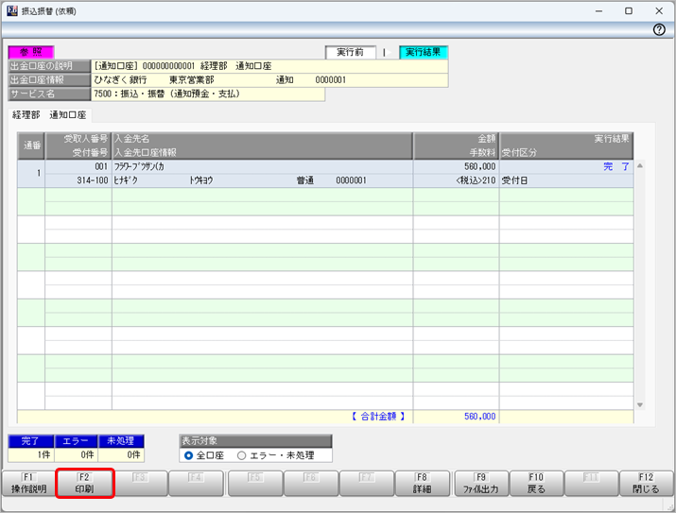Click the 完了 count header

pos(31,441)
